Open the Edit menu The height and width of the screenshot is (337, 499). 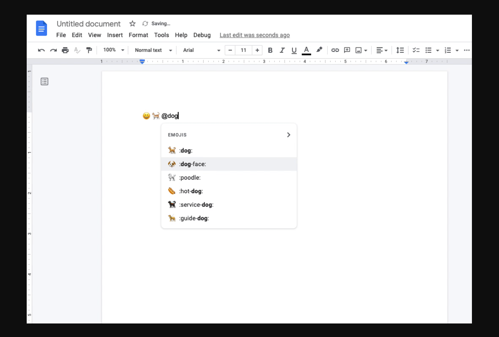77,35
